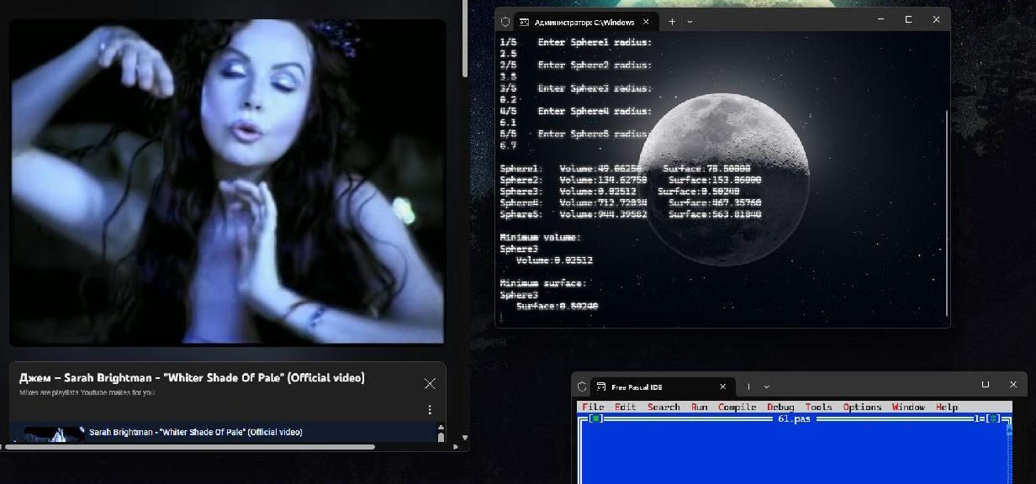Click the shield icon in the Администратор terminal title bar
This screenshot has height=484, width=1036.
tap(505, 21)
